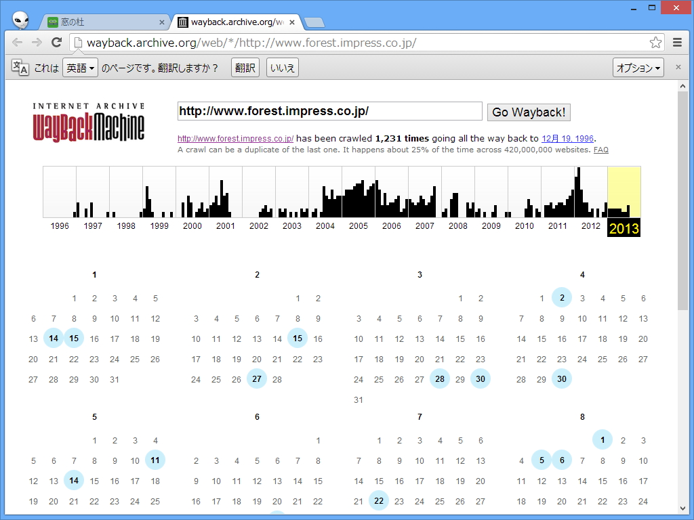Screen dimensions: 694x520
Task: Open August 1 snapshot
Action: pyautogui.click(x=603, y=440)
